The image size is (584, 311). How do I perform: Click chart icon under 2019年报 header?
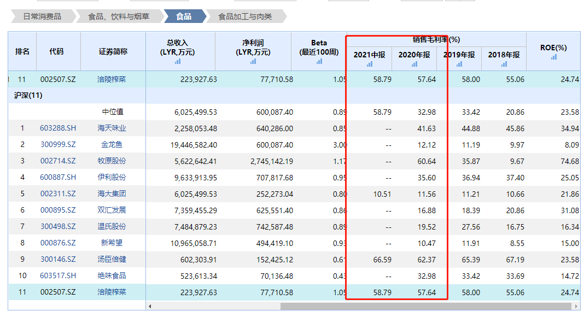[459, 64]
